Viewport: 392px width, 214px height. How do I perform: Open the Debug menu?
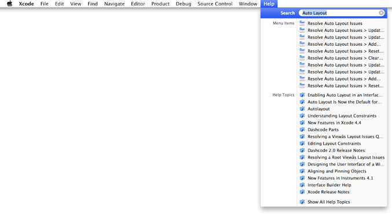pos(183,3)
